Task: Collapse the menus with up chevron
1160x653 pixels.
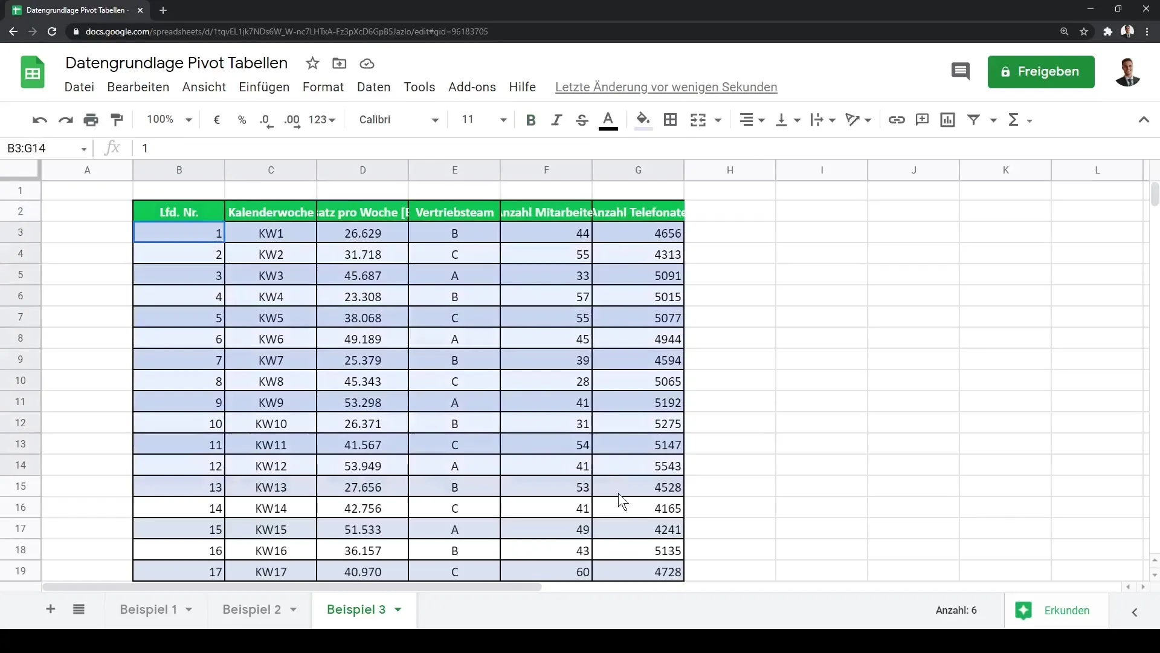Action: [1144, 120]
